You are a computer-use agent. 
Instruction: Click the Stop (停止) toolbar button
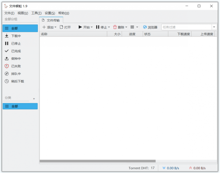(x=102, y=27)
